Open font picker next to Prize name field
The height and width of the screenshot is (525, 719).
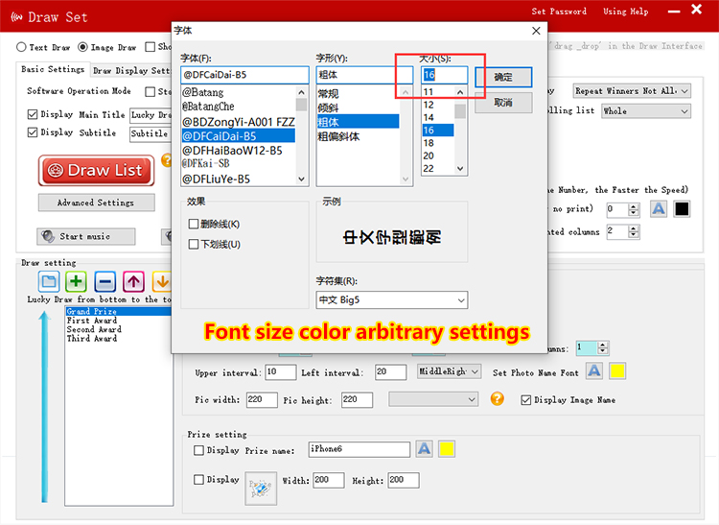(x=424, y=449)
